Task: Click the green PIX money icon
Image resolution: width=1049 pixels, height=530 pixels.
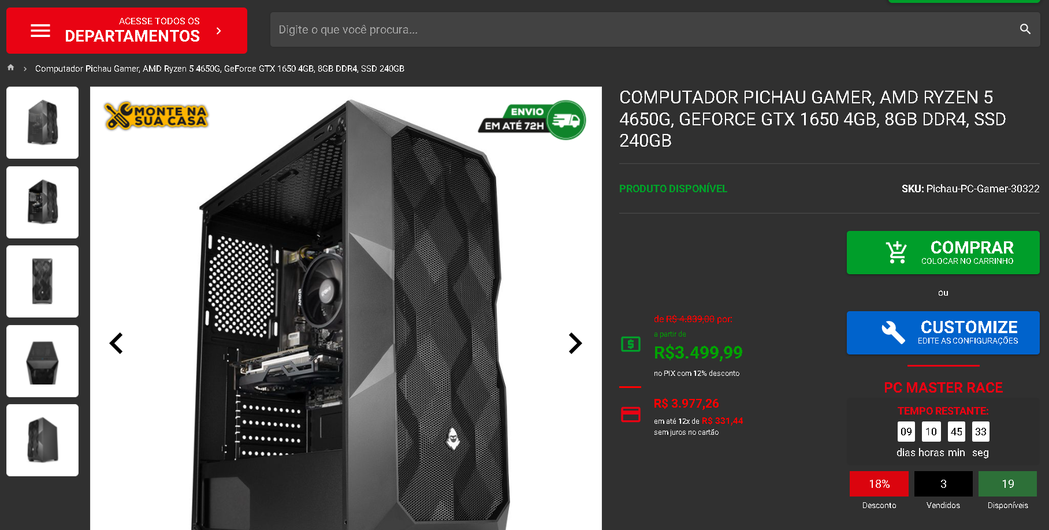Action: pyautogui.click(x=631, y=345)
